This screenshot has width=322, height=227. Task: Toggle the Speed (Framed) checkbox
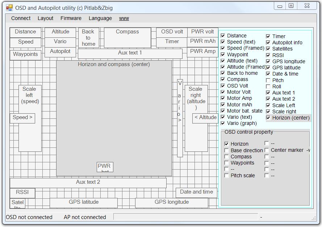tap(223, 48)
